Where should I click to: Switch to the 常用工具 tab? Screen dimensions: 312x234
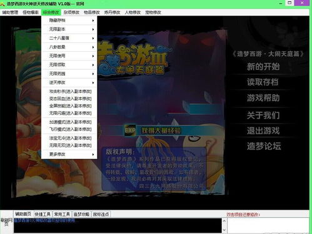pyautogui.click(x=62, y=214)
